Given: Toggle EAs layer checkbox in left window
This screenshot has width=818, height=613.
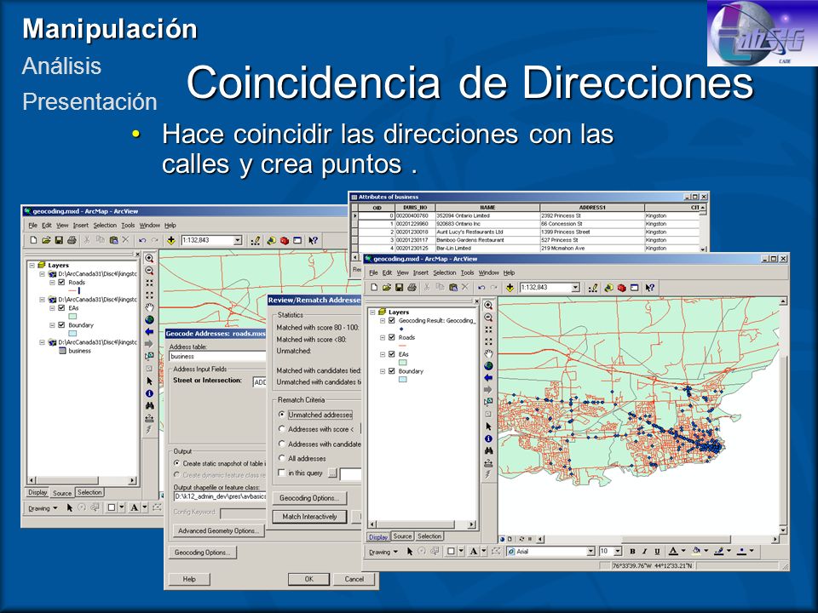Looking at the screenshot, I should click(x=61, y=308).
